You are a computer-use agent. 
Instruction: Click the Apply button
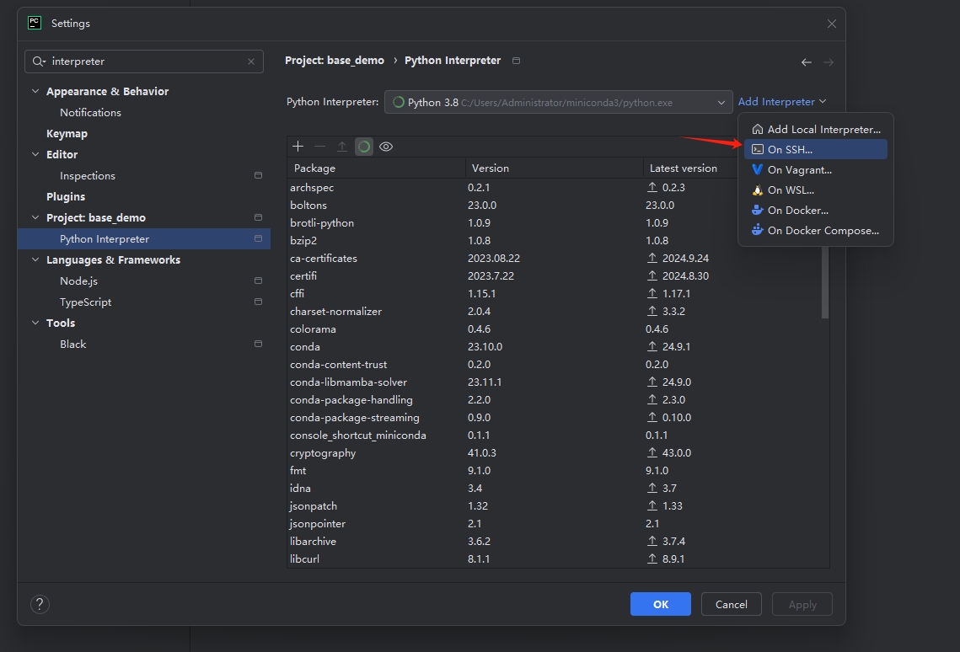802,604
